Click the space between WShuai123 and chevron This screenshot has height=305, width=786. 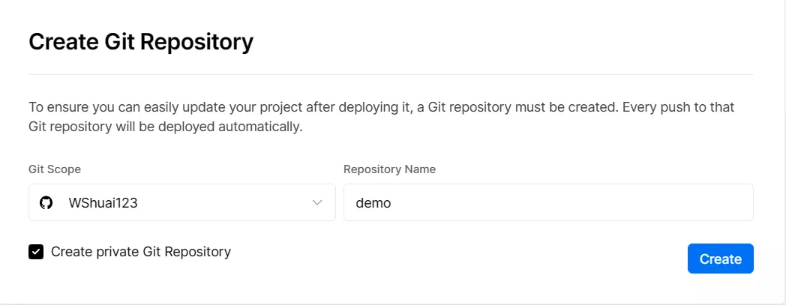[x=224, y=203]
